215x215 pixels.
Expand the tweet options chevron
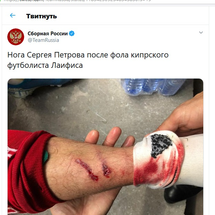[x=201, y=33]
